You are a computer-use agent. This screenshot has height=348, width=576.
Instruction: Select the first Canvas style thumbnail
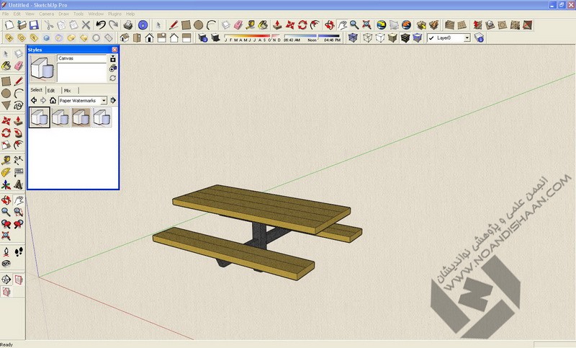[x=39, y=117]
